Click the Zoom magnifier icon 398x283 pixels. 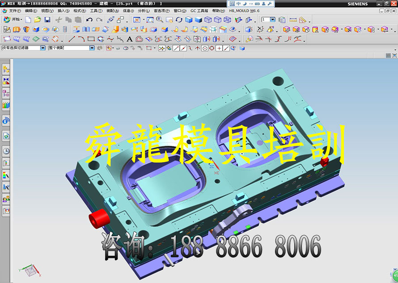click(x=160, y=20)
